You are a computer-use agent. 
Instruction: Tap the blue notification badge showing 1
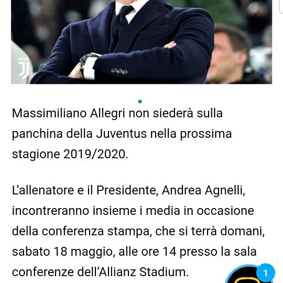(265, 273)
